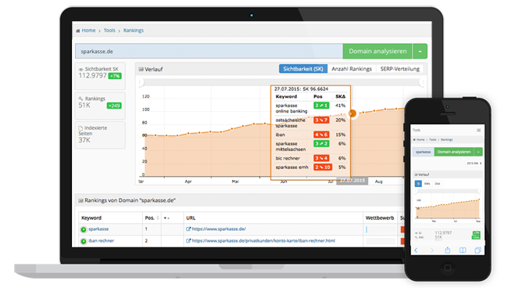Expand dropdown arrow beside laptop Domain analysieren
The width and height of the screenshot is (508, 288).
click(x=420, y=51)
